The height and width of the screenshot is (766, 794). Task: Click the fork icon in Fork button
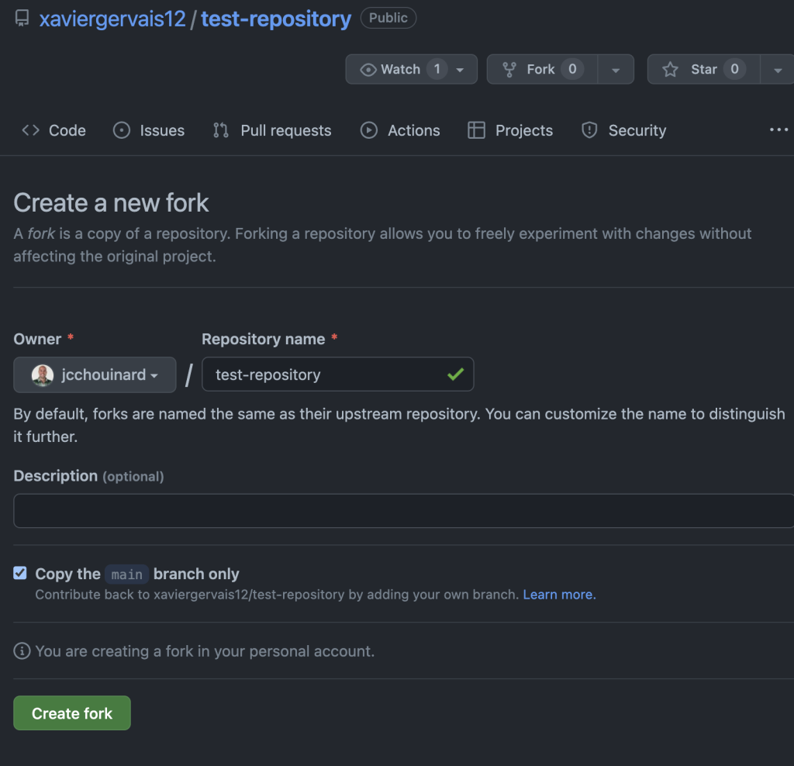509,69
